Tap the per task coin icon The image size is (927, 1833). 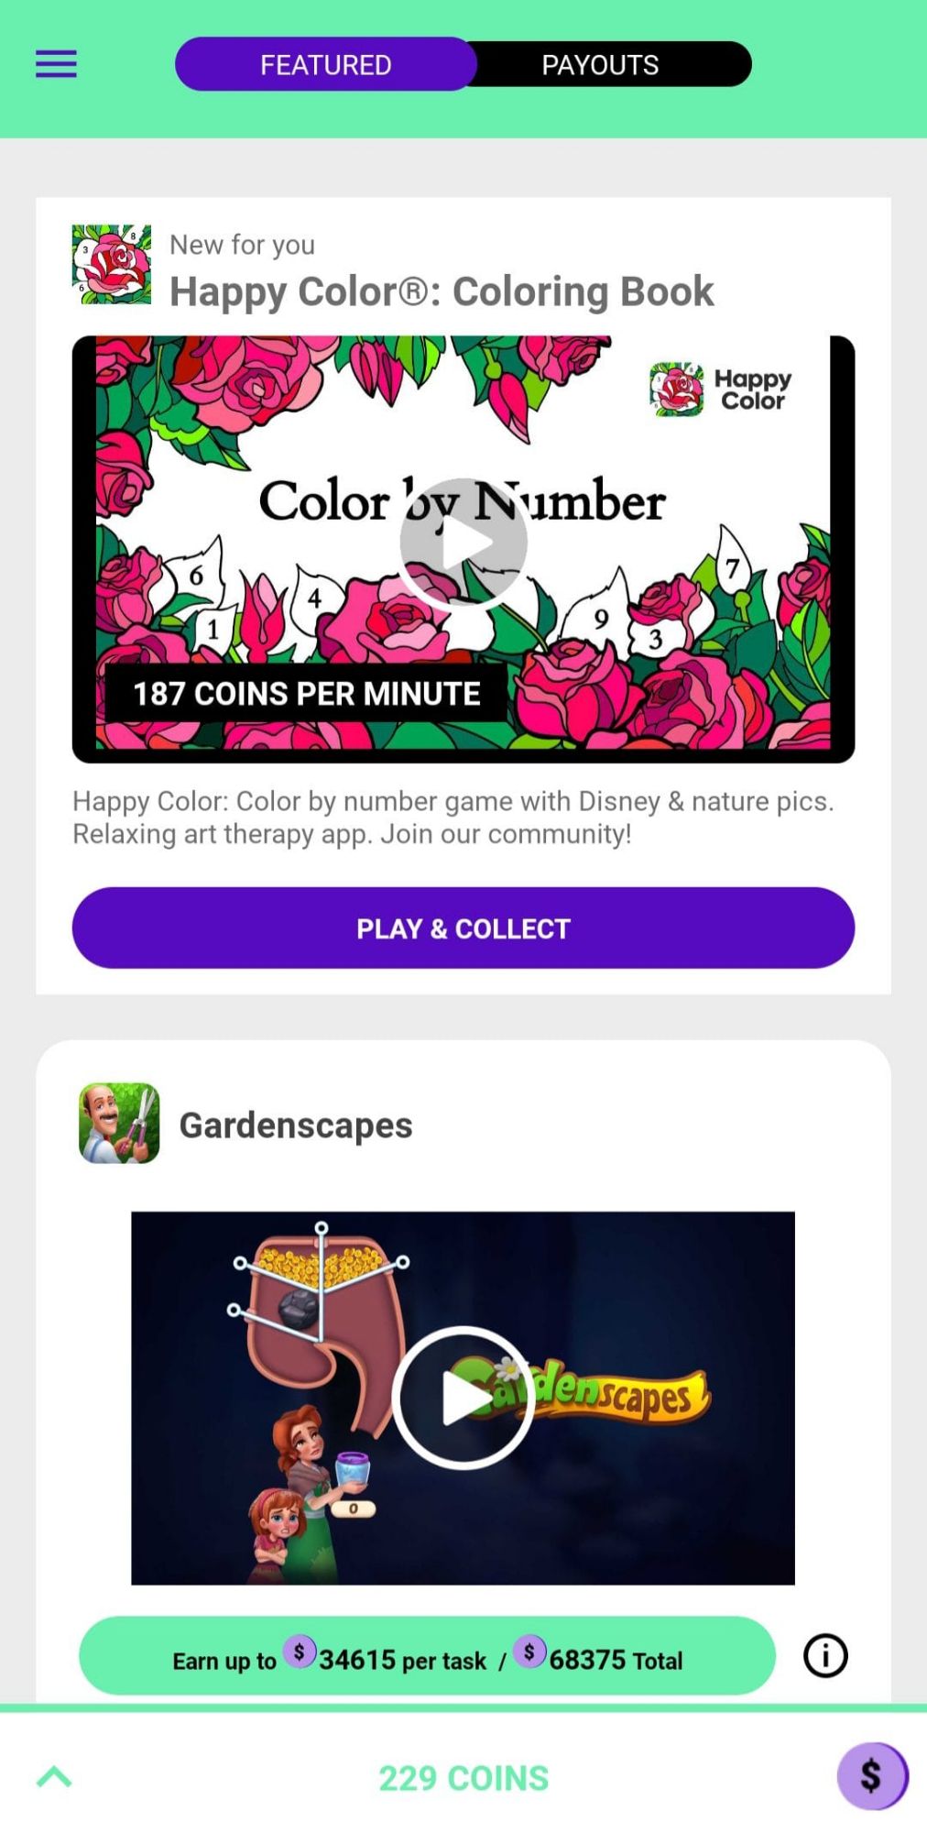click(300, 1652)
